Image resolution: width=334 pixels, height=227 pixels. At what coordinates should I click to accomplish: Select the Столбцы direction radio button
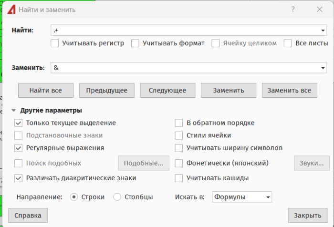coord(117,197)
